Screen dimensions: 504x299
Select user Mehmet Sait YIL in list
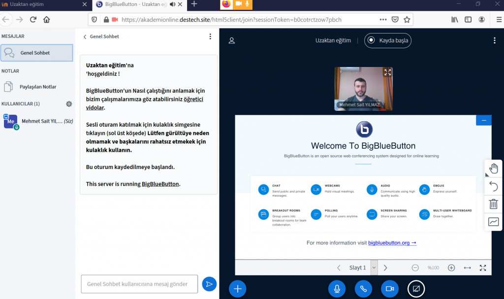coord(37,121)
